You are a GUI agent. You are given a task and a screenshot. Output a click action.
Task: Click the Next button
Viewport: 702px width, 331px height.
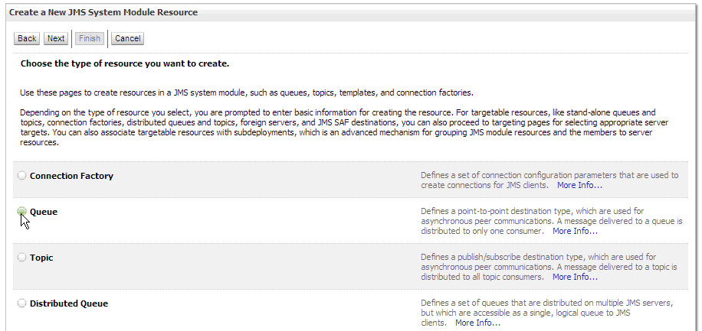click(56, 38)
